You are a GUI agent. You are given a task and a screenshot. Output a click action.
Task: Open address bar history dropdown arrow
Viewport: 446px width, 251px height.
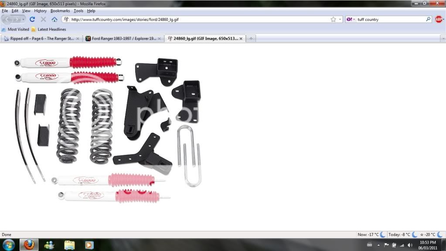coord(340,20)
